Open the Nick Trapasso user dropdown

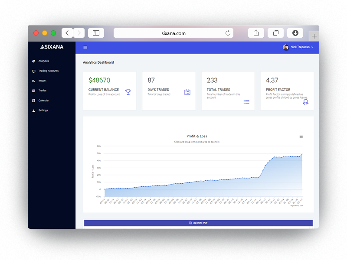(298, 47)
